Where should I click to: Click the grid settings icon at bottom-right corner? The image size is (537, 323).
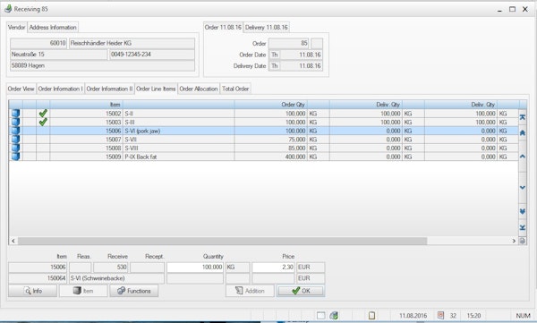point(523,241)
